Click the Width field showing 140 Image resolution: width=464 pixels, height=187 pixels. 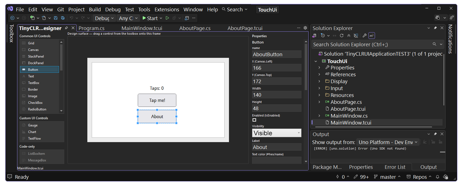277,95
